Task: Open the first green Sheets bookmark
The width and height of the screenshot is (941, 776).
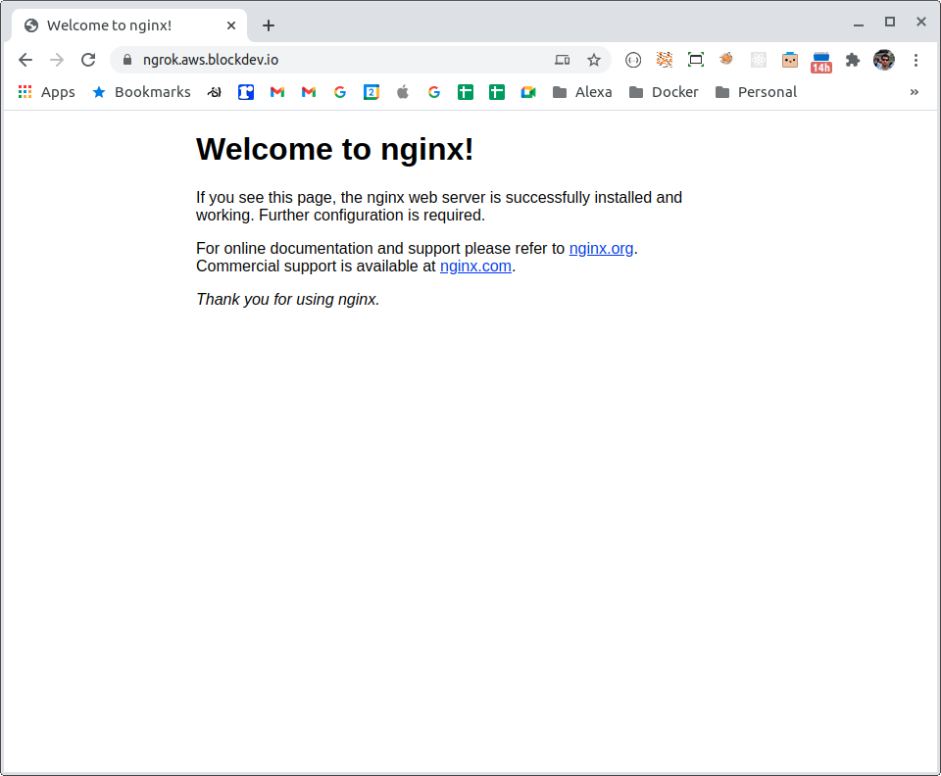Action: click(465, 92)
